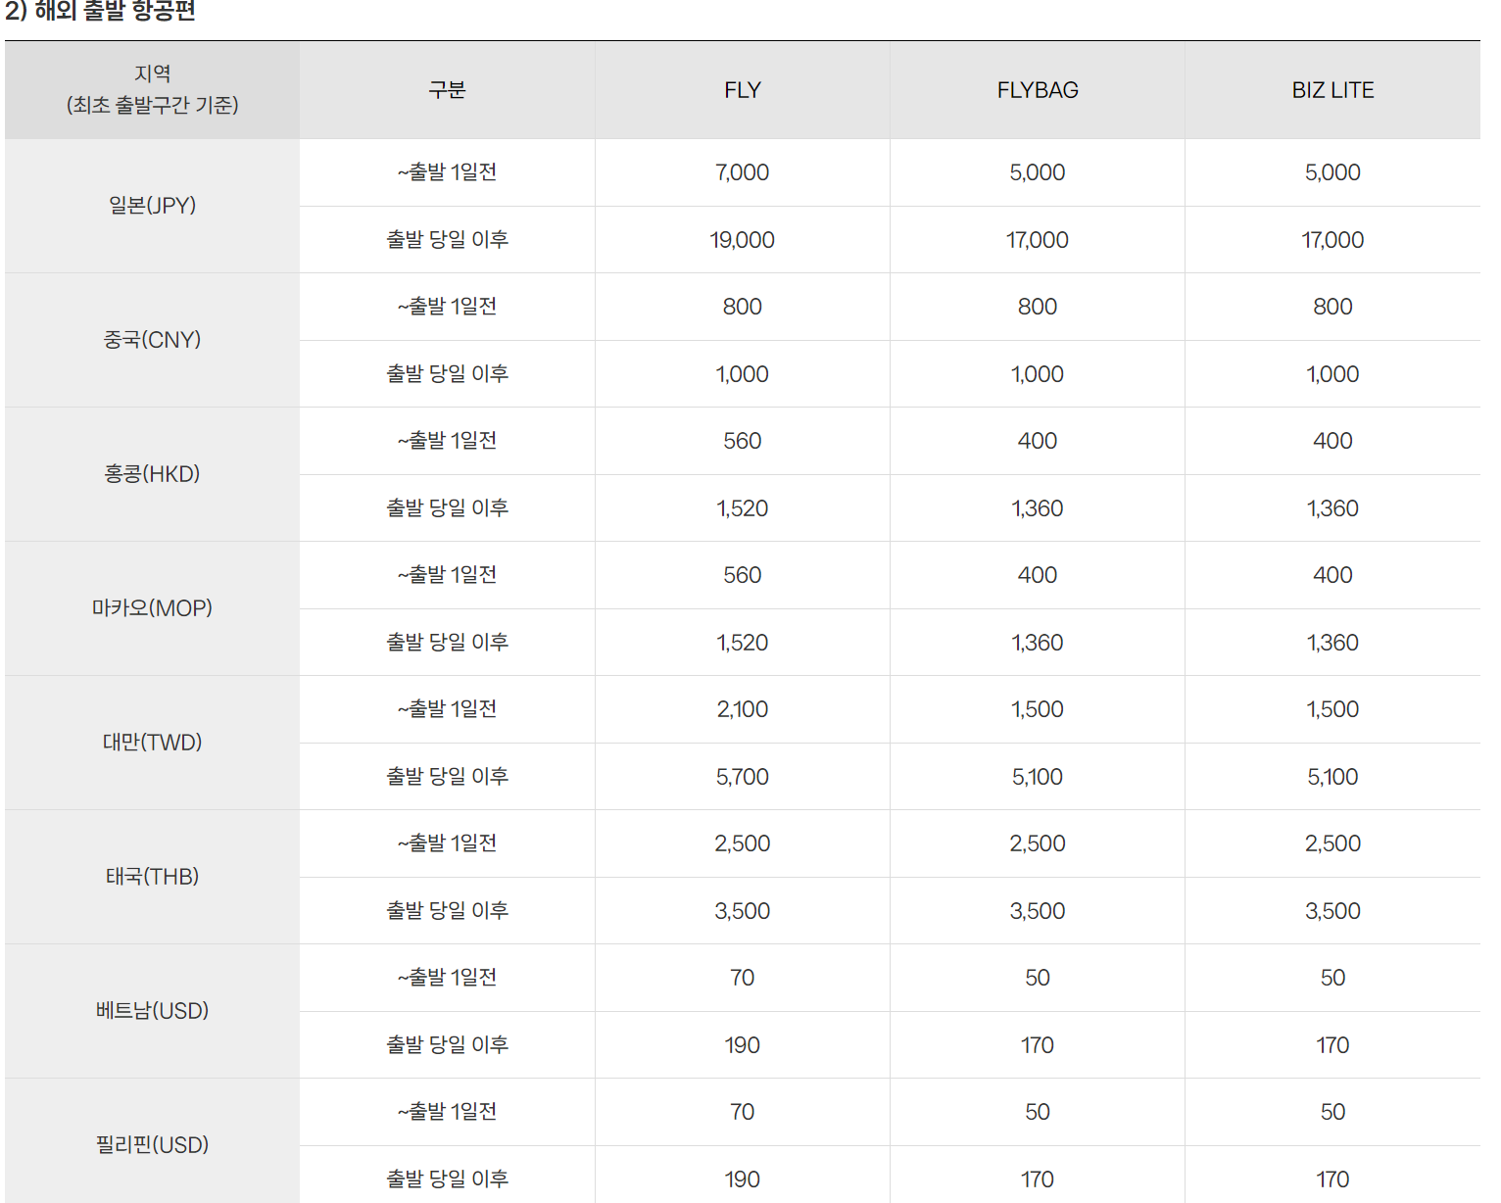
Task: Click "560" in the 마카오(MOP) FLY column
Action: (x=742, y=575)
